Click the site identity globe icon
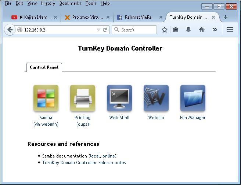 pos(20,30)
